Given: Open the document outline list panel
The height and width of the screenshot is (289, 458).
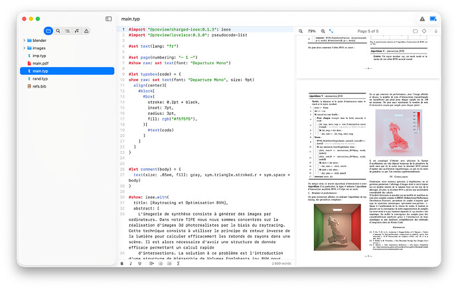Looking at the screenshot, I should tap(68, 30).
